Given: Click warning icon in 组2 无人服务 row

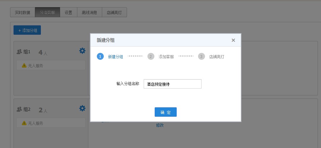Looking at the screenshot, I should pyautogui.click(x=24, y=123).
